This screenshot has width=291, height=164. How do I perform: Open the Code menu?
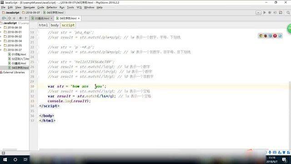[40, 7]
